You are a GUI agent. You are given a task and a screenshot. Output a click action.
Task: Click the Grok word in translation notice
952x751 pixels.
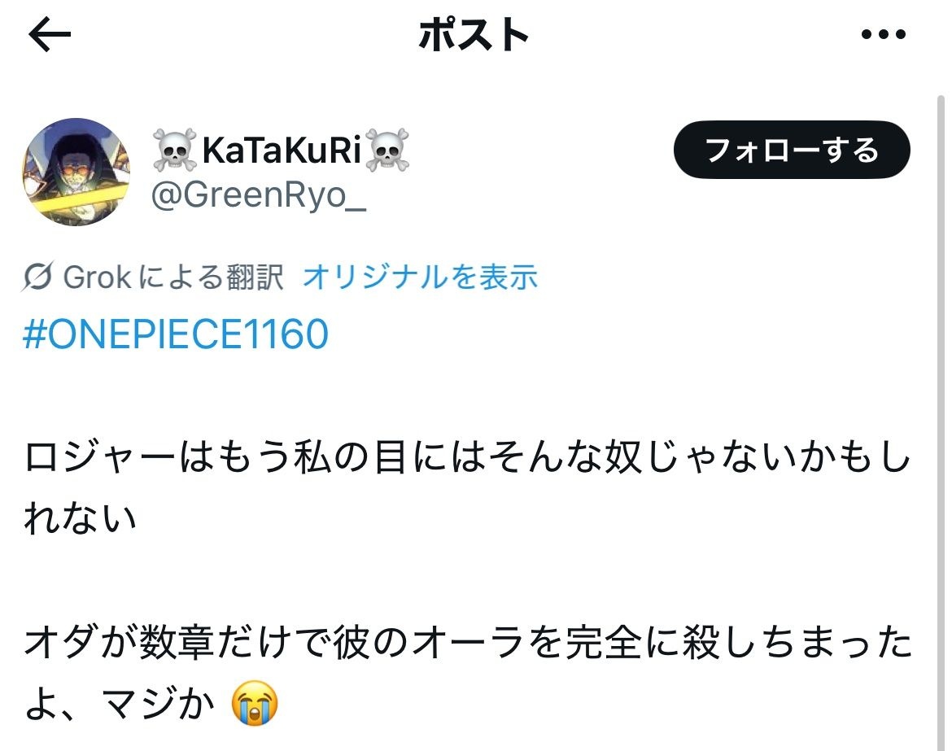(x=97, y=277)
